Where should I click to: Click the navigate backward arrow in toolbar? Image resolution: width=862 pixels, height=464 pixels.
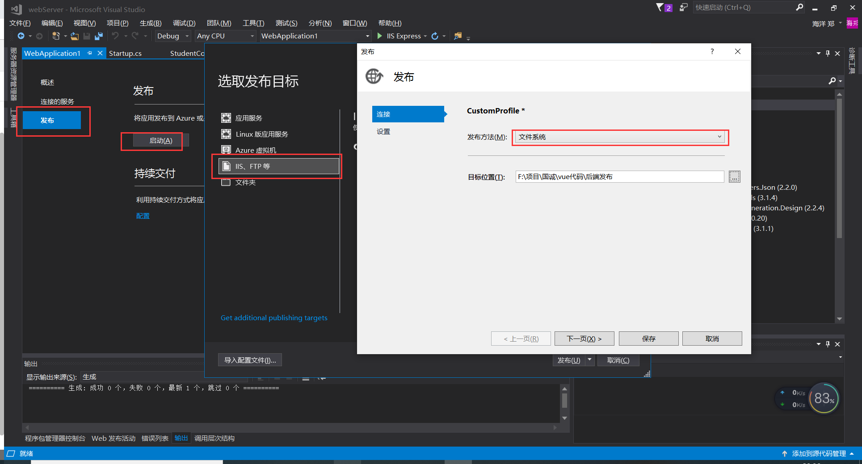coord(21,36)
